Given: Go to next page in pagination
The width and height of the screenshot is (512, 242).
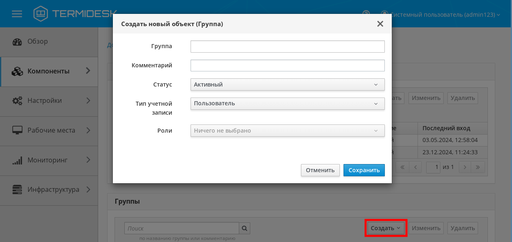Looking at the screenshot, I should click(x=465, y=167).
